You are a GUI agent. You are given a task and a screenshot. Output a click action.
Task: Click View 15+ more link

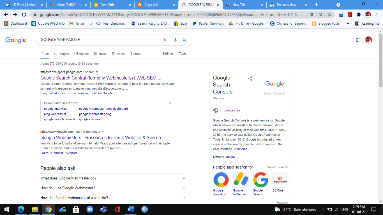tap(278, 167)
